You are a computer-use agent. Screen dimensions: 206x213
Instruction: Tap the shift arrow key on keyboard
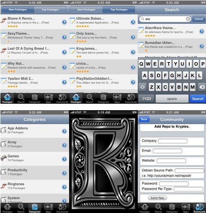click(x=142, y=87)
